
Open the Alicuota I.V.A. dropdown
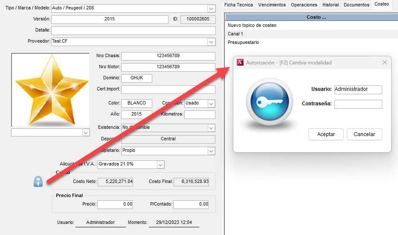(x=160, y=164)
